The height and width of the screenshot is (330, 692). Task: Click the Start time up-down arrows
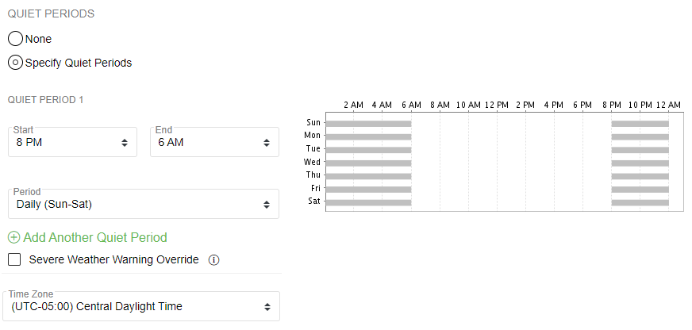coord(125,143)
